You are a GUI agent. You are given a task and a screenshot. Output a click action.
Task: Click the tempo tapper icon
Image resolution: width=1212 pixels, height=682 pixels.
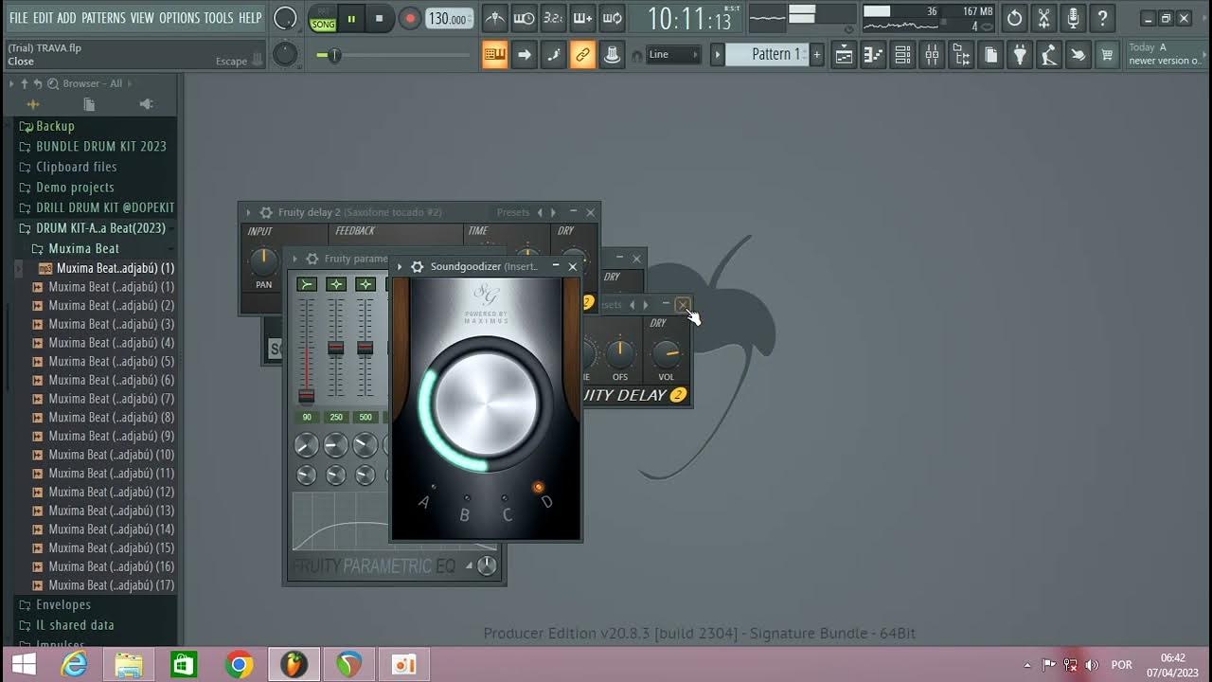point(1049,55)
